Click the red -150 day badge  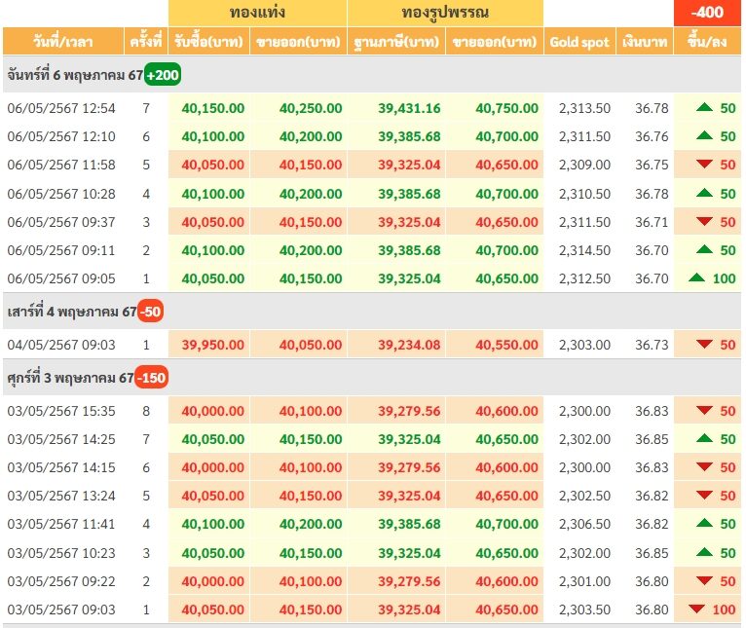(x=151, y=378)
